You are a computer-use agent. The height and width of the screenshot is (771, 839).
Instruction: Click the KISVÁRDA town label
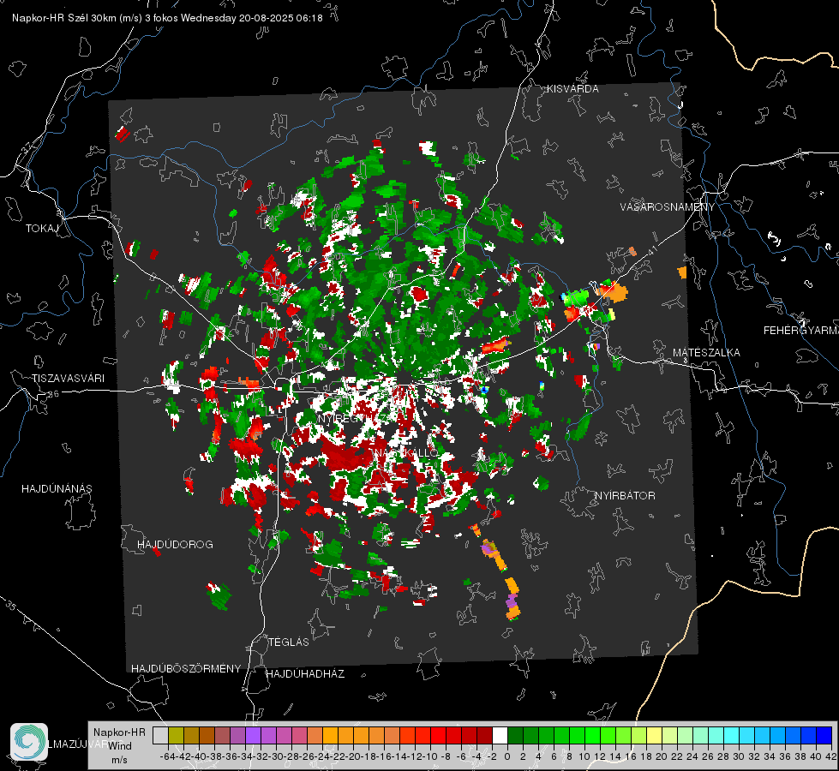[x=572, y=89]
